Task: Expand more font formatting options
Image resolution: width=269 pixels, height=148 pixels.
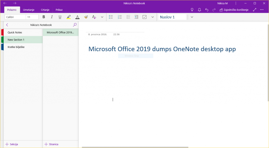Action: pyautogui.click(x=102, y=17)
